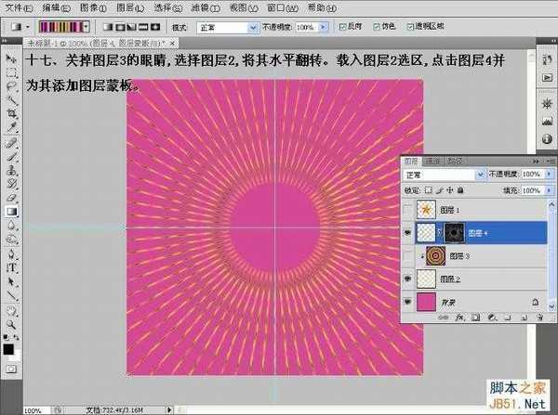This screenshot has width=558, height=415.
Task: Click the layer effects fx icon
Action: pyautogui.click(x=459, y=318)
